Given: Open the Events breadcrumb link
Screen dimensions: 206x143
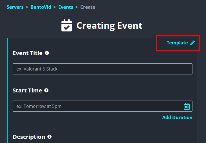Looking at the screenshot, I should pos(66,7).
